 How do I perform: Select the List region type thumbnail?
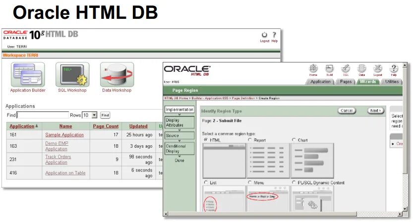coord(224,199)
